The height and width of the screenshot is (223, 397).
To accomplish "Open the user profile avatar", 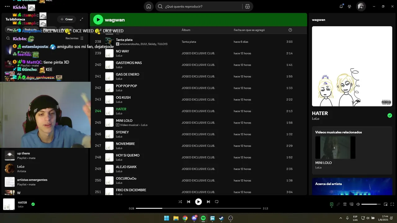I will [x=361, y=6].
